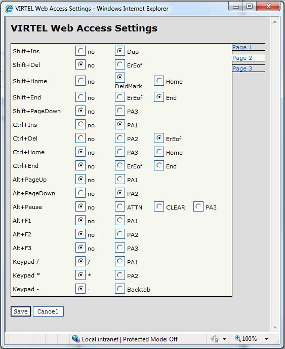
Task: Select 'no' for Alt+PageDown
Action: point(80,193)
